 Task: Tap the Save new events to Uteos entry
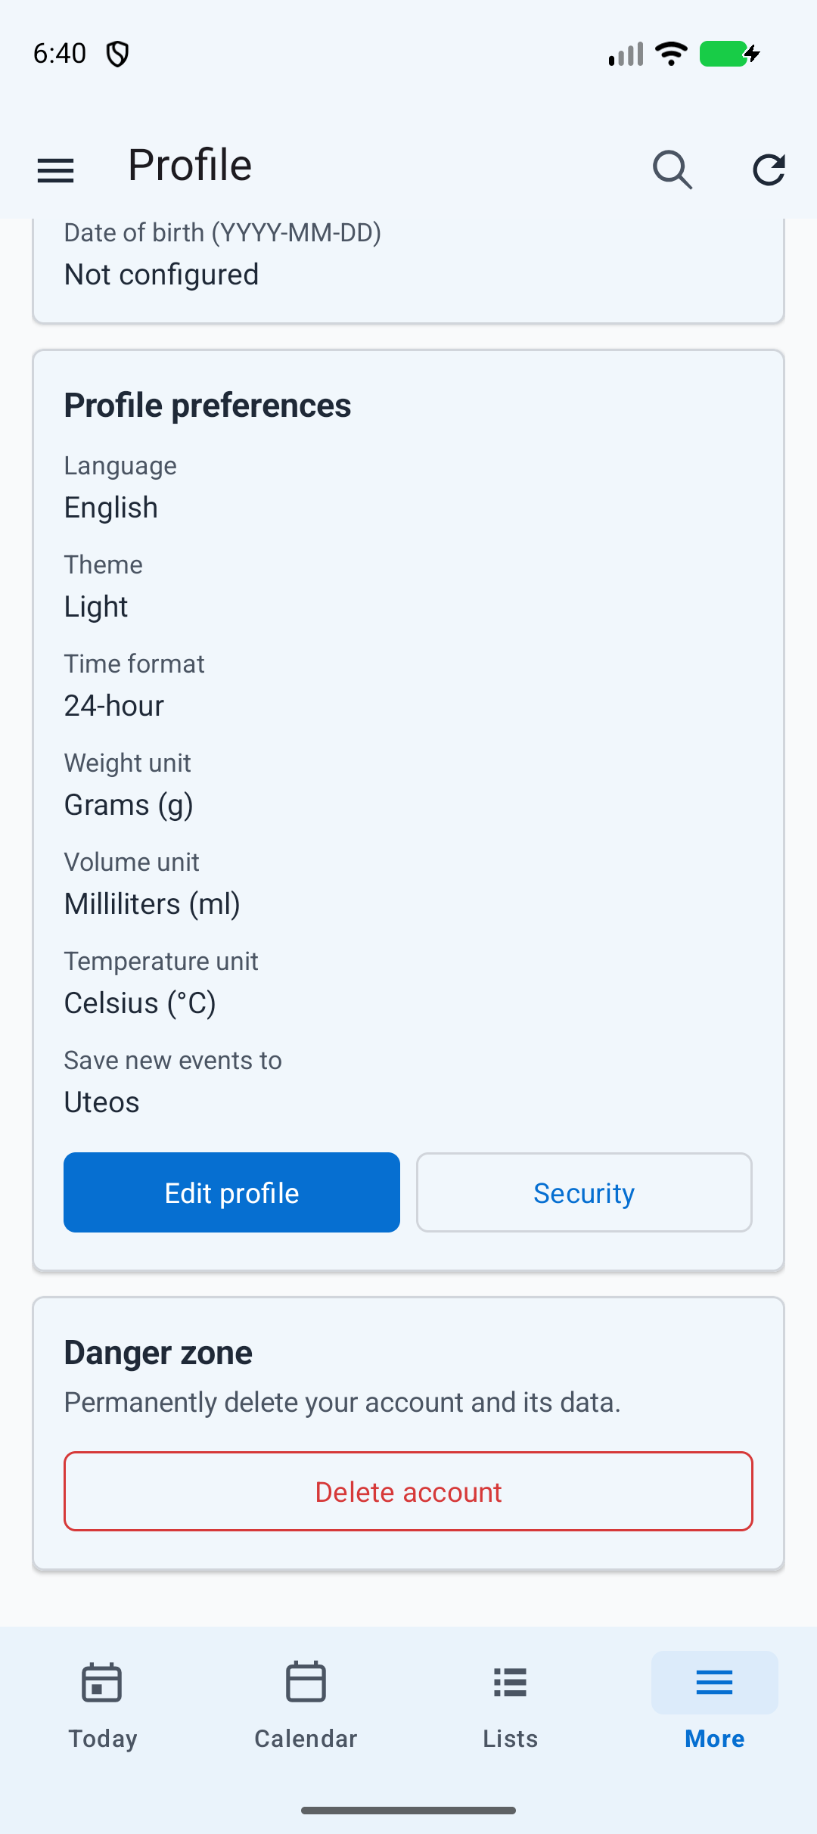(x=102, y=1102)
